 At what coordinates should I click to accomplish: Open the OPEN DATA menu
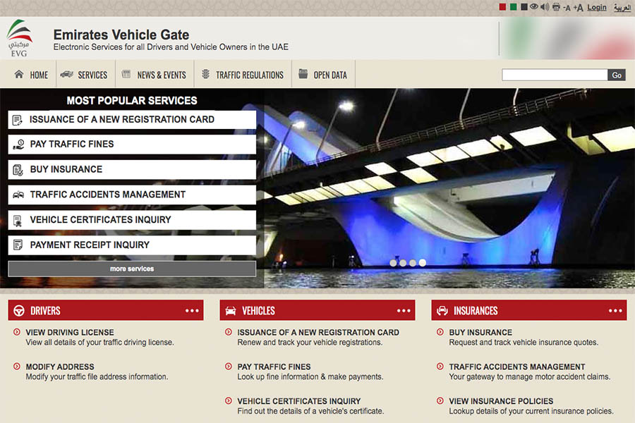coord(322,75)
